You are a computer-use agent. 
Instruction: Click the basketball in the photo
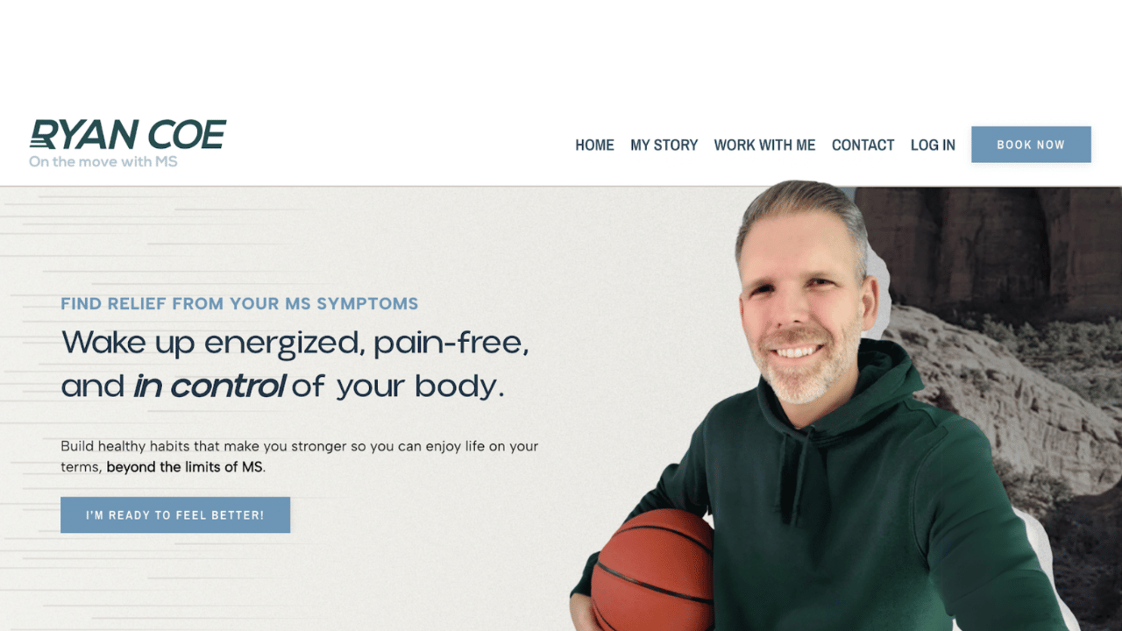click(x=653, y=570)
